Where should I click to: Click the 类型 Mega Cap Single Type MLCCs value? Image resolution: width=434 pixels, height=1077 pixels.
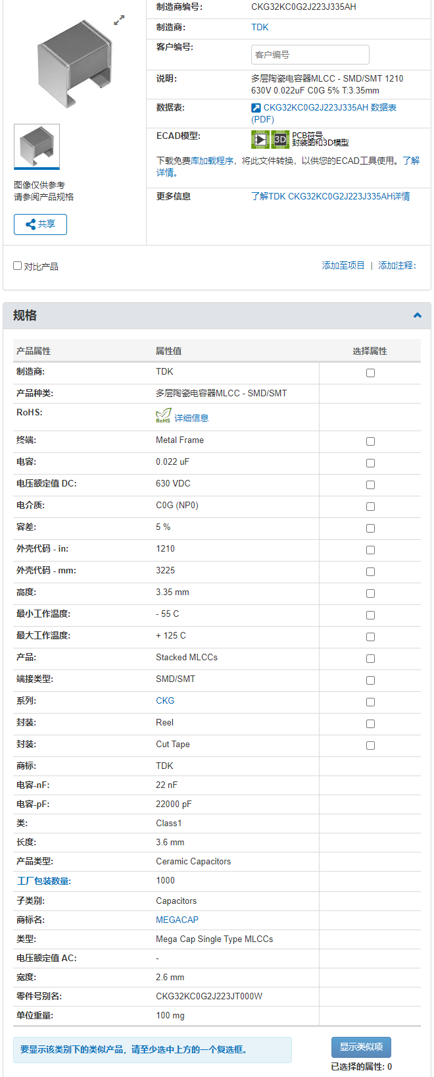[x=214, y=939]
